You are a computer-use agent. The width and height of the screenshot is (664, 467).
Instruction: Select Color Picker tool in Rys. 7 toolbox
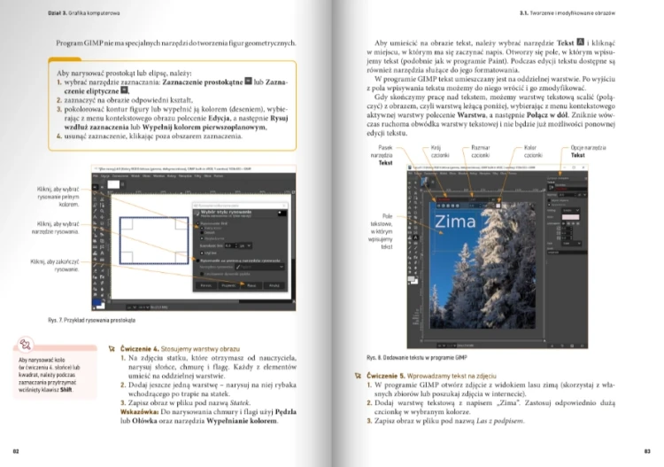click(x=95, y=211)
